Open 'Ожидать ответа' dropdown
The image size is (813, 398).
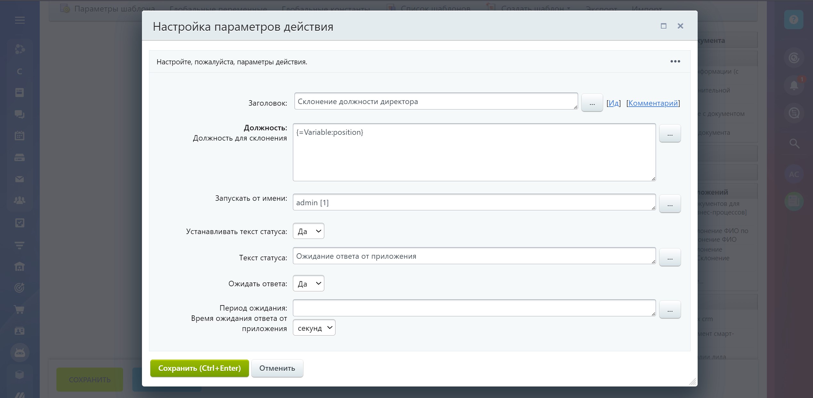pos(308,283)
